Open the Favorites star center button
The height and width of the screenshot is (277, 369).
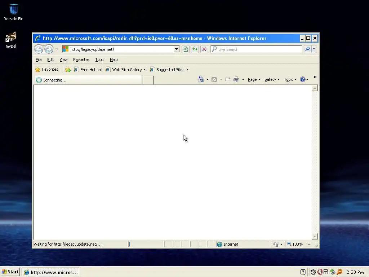coord(46,70)
